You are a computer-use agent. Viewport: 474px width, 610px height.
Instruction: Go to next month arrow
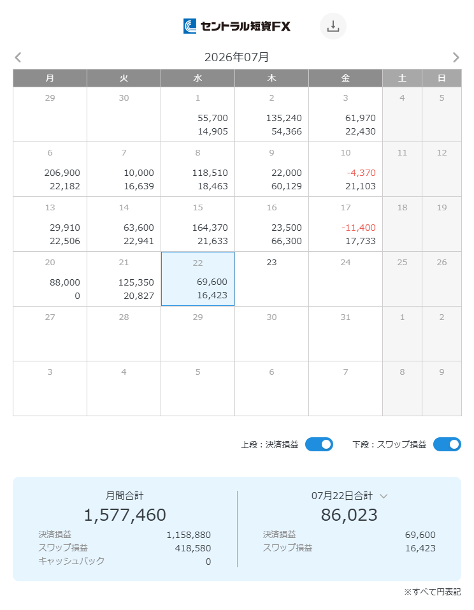point(456,57)
